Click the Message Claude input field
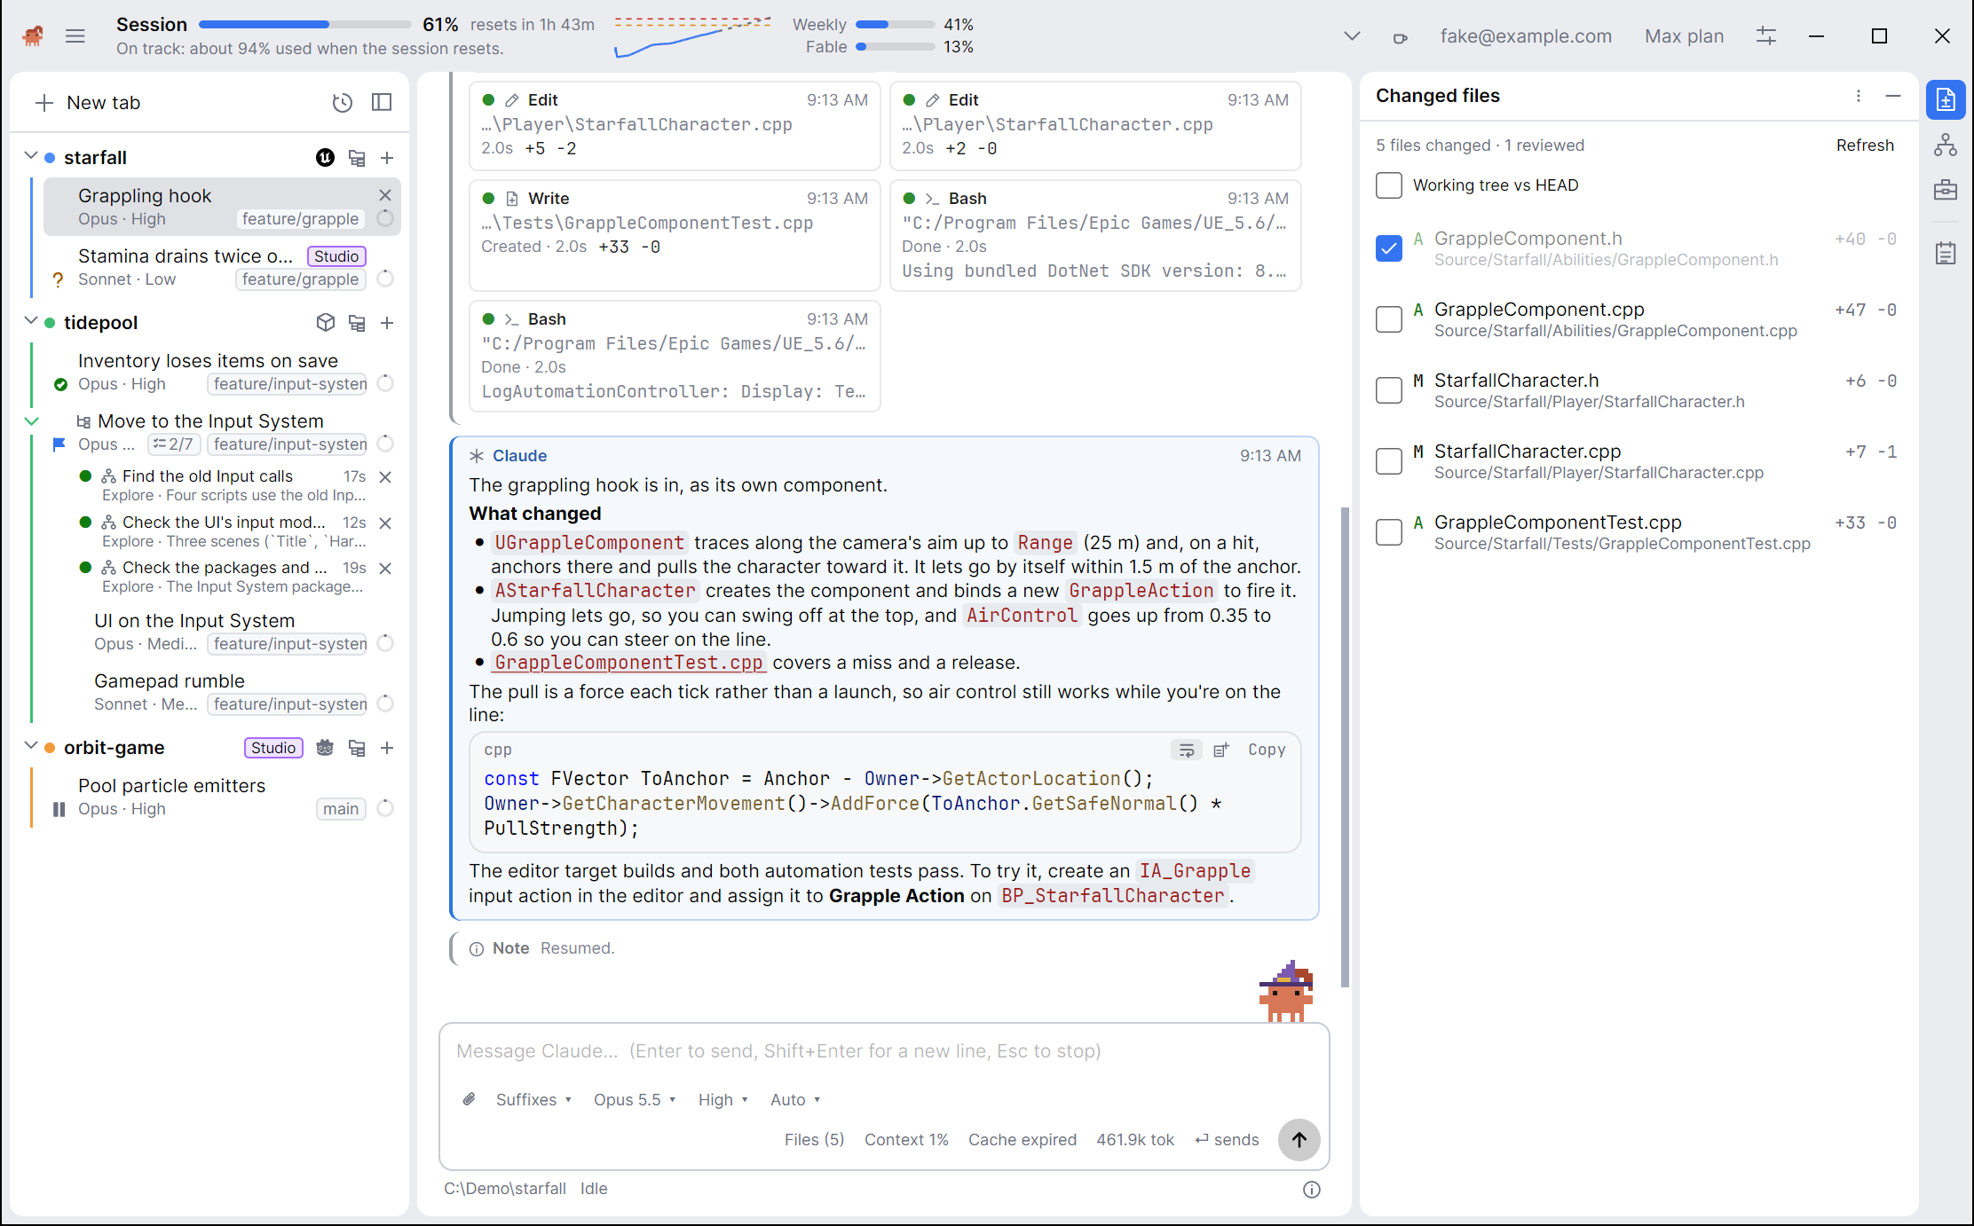Viewport: 1974px width, 1226px height. pyautogui.click(x=884, y=1051)
